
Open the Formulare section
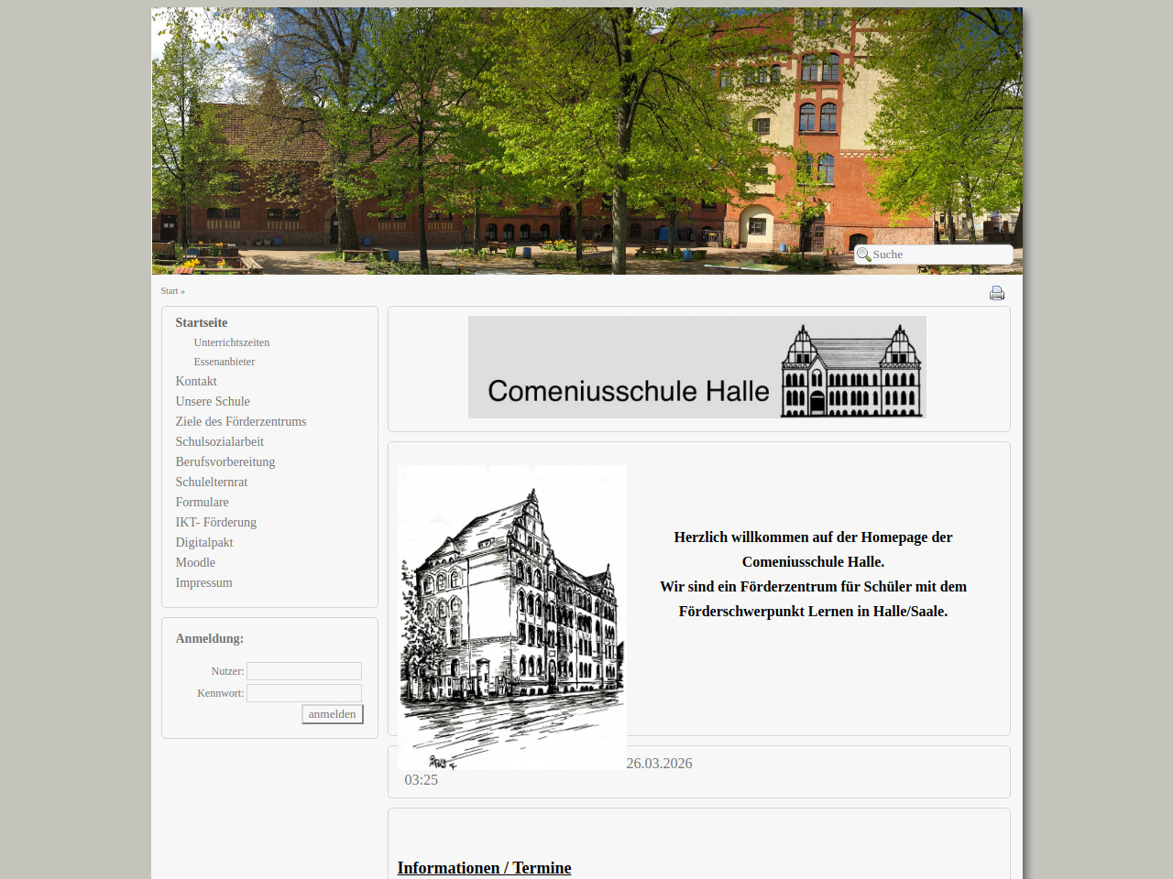coord(203,502)
